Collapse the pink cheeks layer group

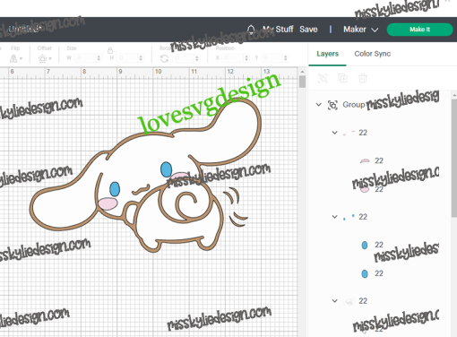[x=334, y=133]
